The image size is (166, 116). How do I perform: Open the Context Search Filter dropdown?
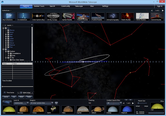pos(114,103)
